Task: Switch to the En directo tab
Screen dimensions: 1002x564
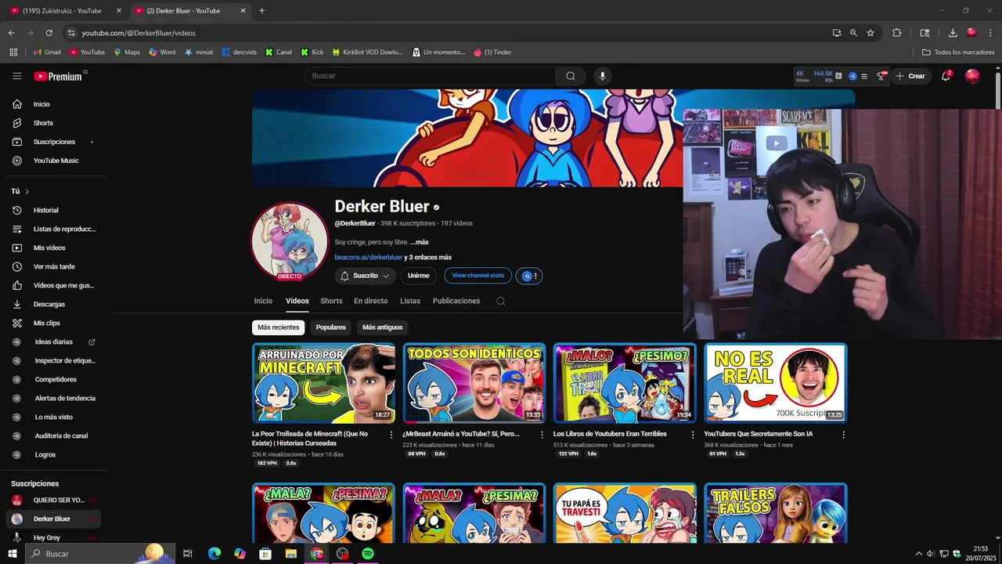Action: (370, 301)
